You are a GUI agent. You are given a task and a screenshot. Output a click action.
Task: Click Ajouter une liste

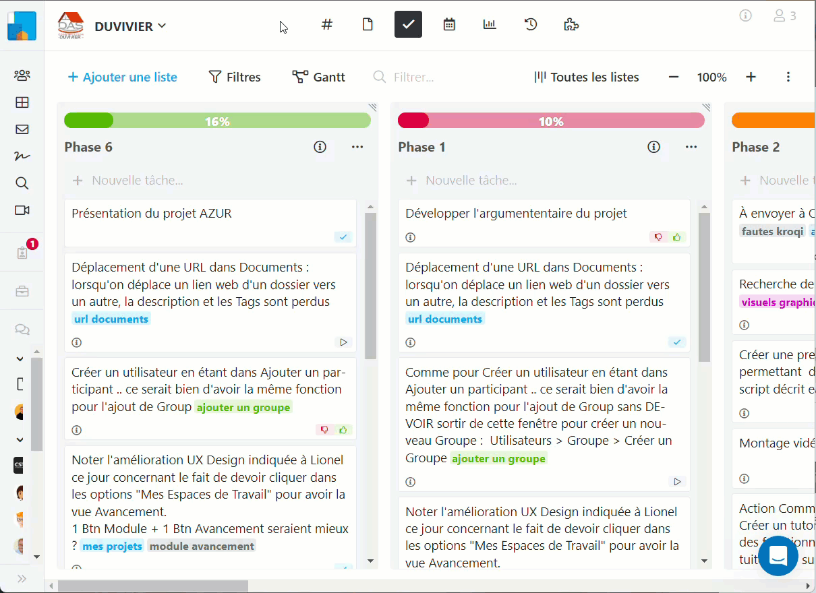tap(122, 77)
